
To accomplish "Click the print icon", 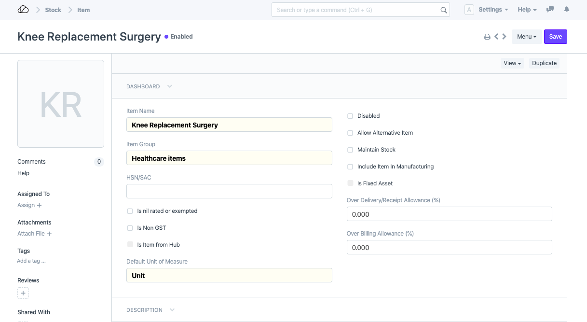I will 487,37.
